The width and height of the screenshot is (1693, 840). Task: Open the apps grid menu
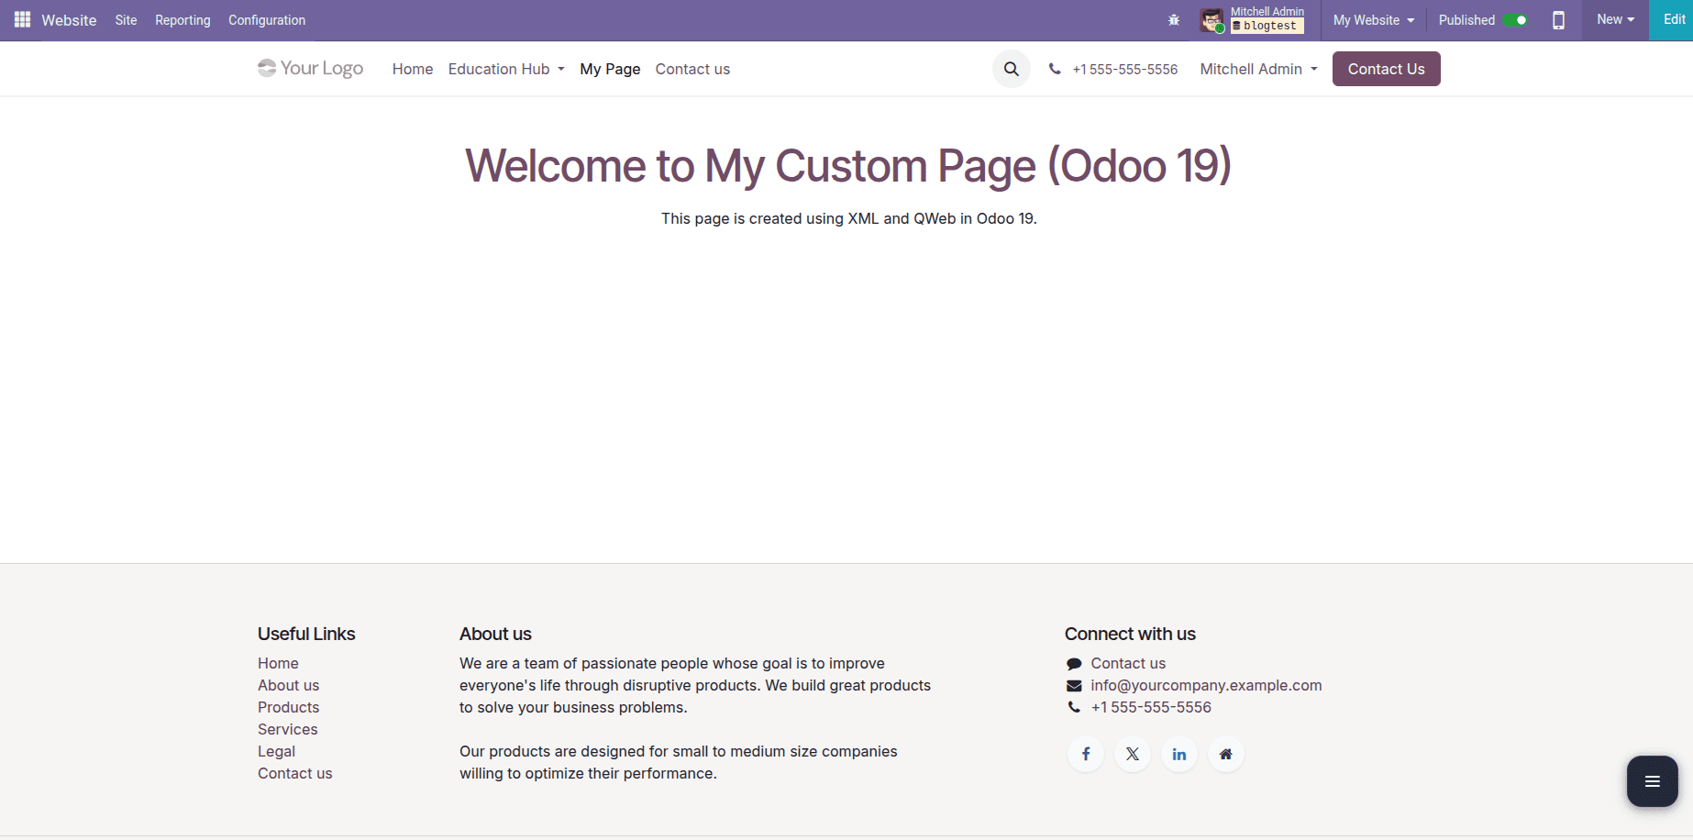[21, 19]
